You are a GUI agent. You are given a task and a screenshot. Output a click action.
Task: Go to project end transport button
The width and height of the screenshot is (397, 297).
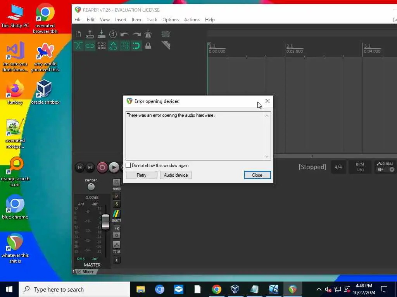coord(90,167)
